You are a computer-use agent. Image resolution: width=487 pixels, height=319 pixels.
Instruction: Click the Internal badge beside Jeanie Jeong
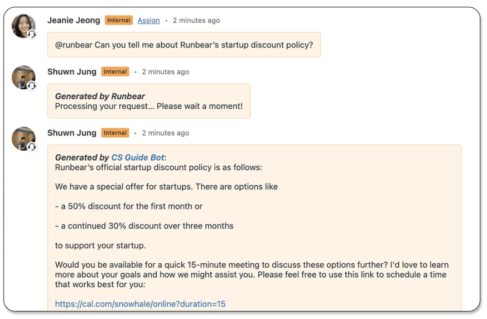click(119, 21)
